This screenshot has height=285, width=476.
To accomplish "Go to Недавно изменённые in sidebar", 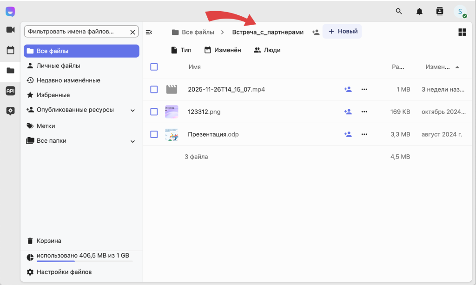I will pos(68,80).
